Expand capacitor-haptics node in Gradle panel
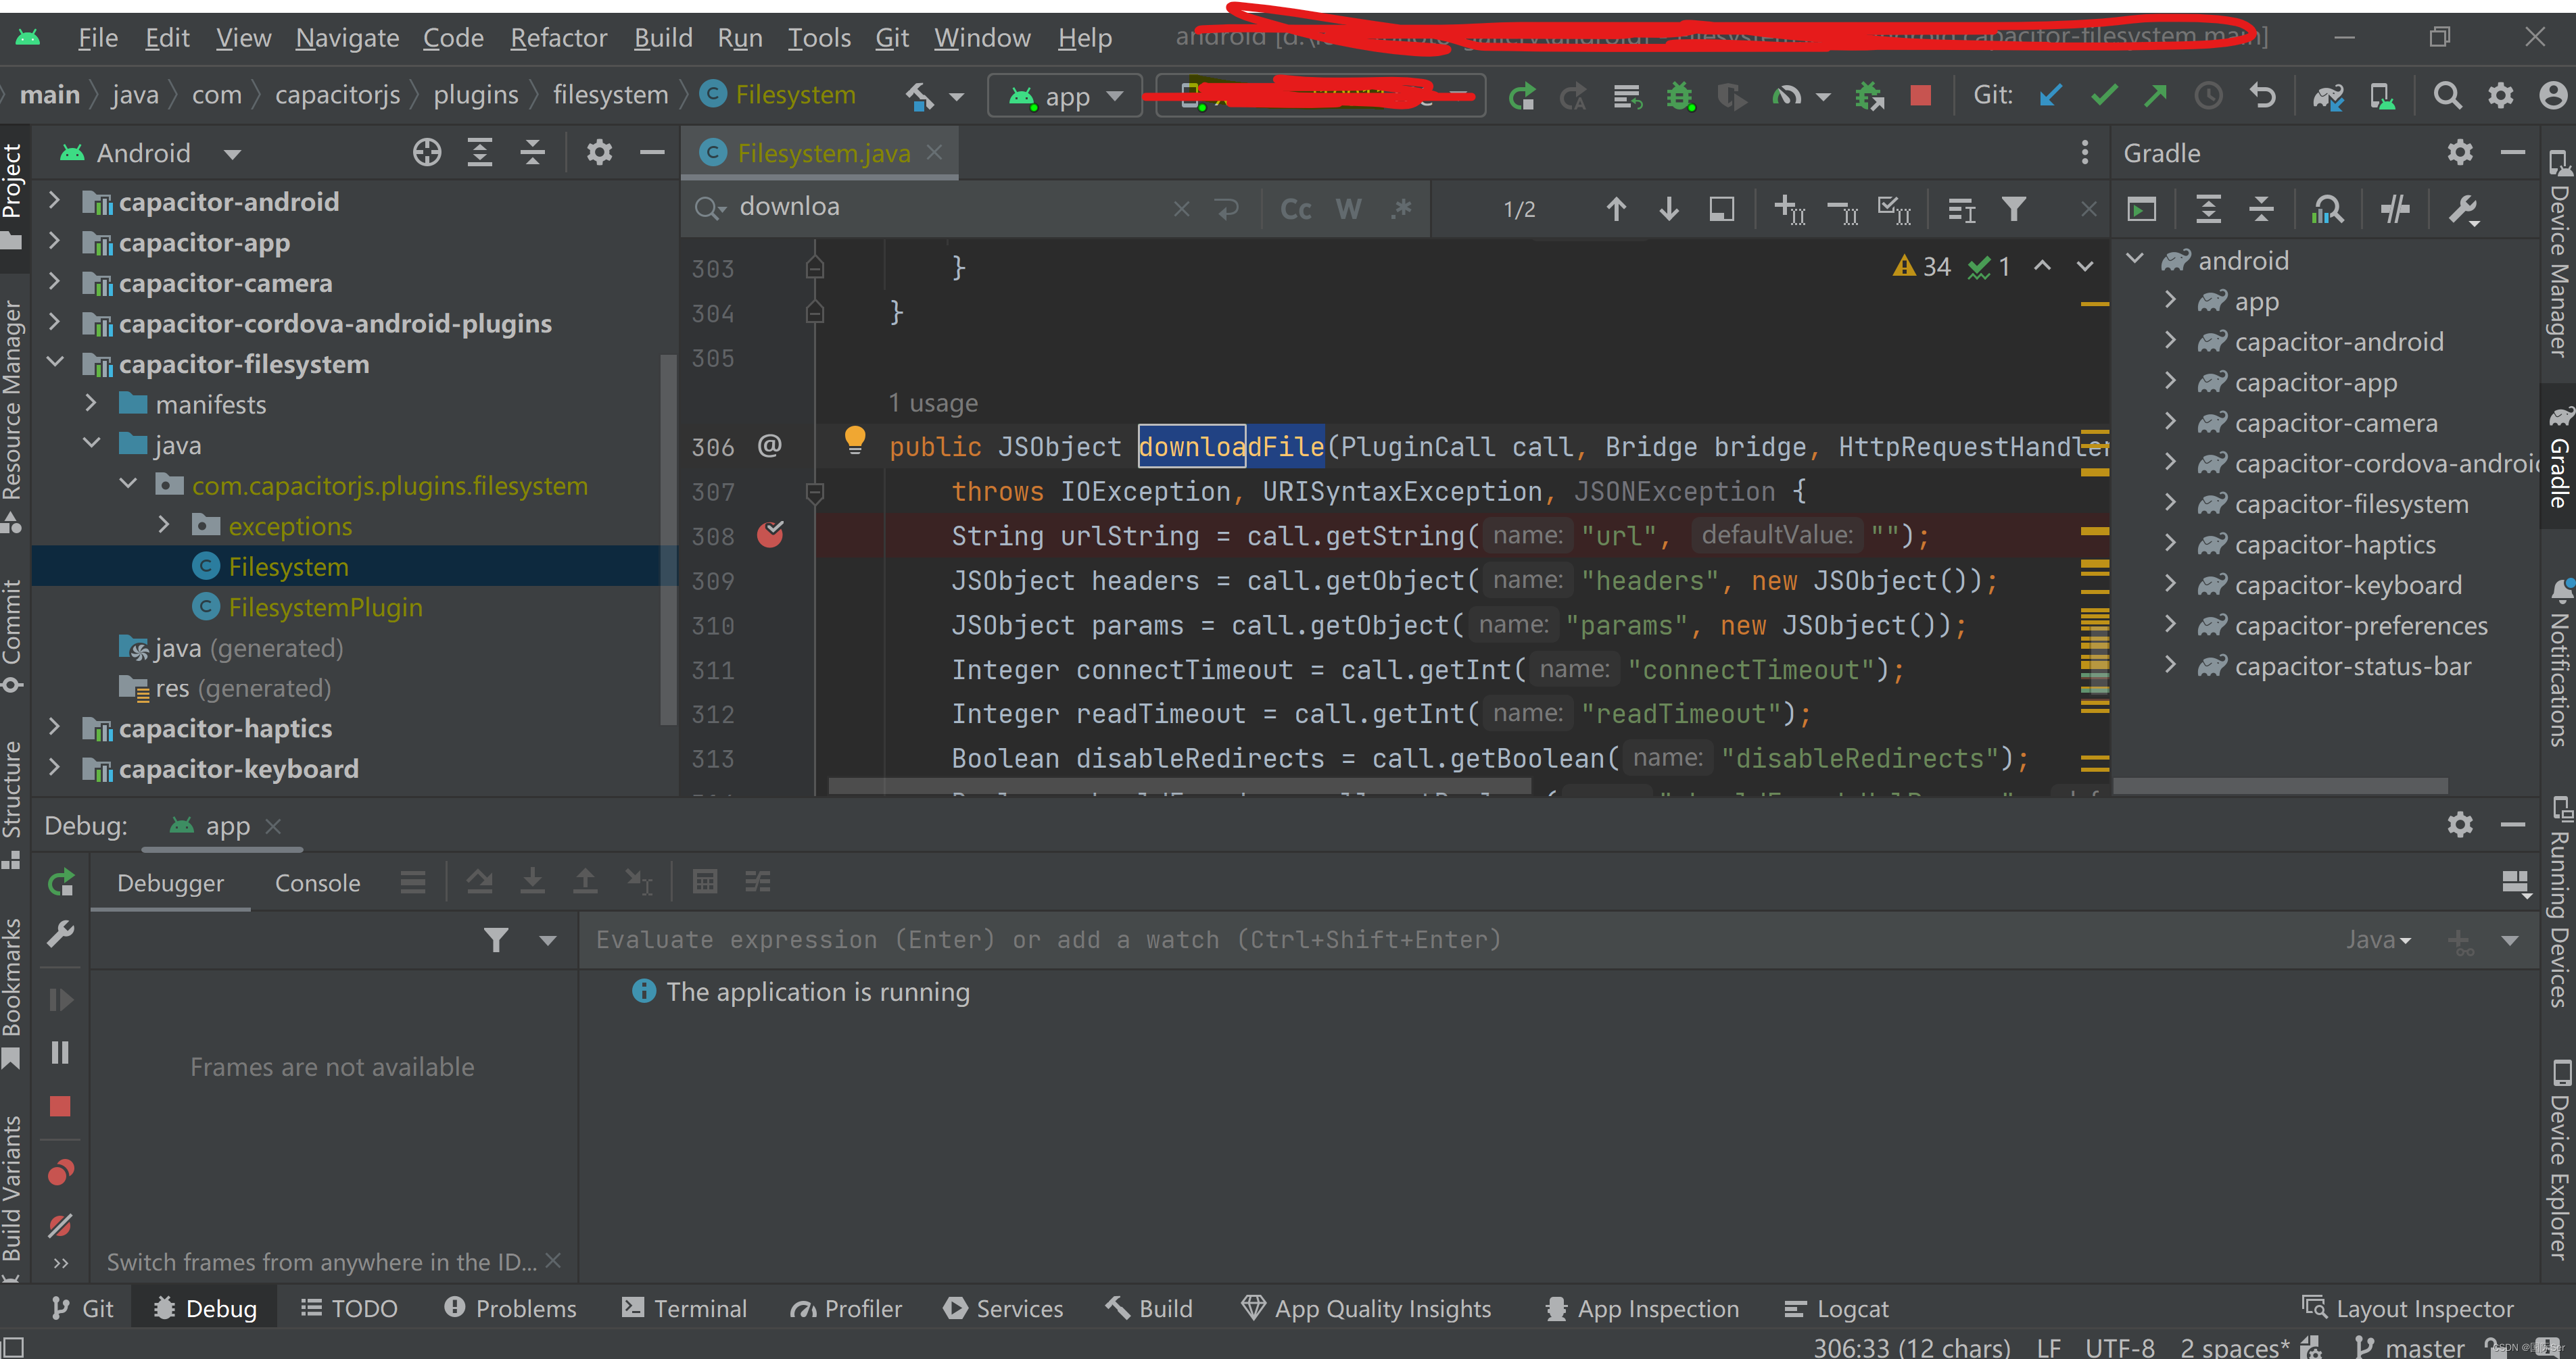Viewport: 2576px width, 1359px height. tap(2170, 543)
